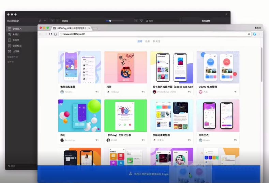Open the 闪屏 design thumbnail
This screenshot has height=183, width=269.
pyautogui.click(x=126, y=67)
